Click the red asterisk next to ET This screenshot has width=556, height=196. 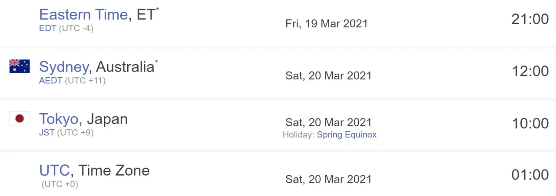tap(157, 9)
